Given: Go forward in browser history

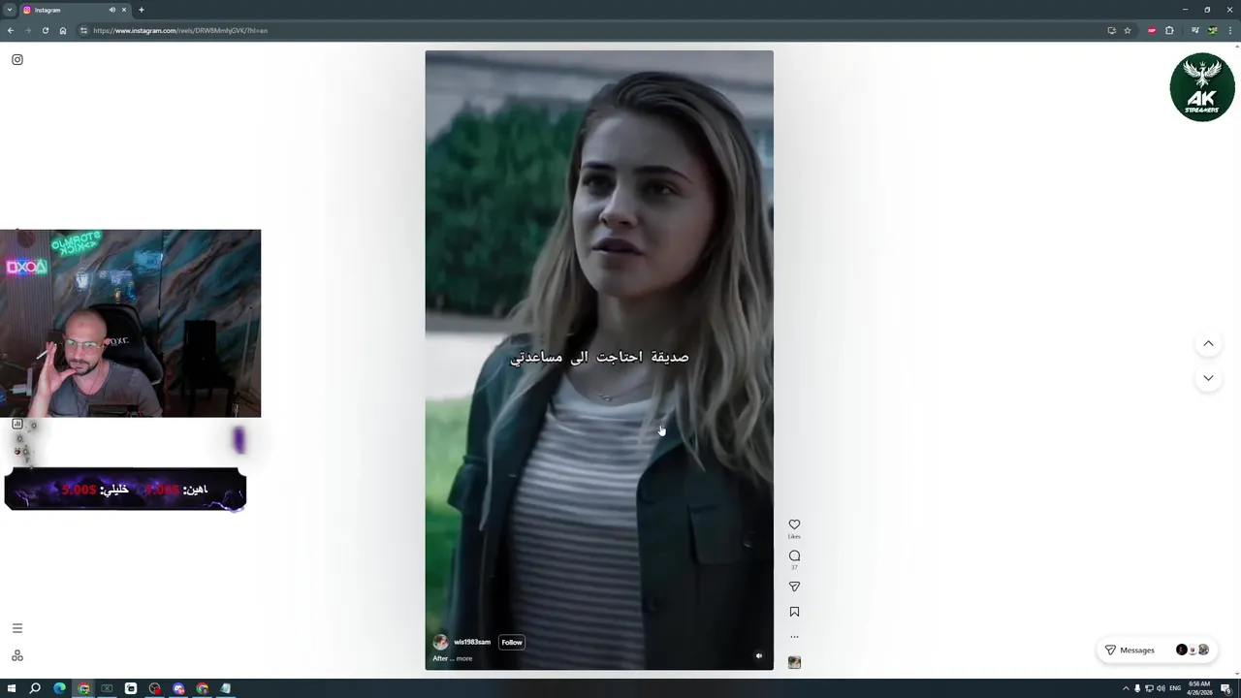Looking at the screenshot, I should [27, 30].
